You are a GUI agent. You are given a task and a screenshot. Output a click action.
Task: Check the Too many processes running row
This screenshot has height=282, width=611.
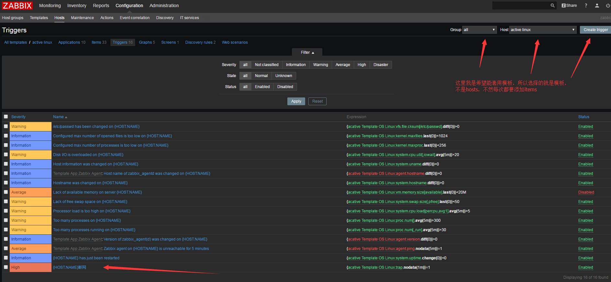tap(6, 230)
